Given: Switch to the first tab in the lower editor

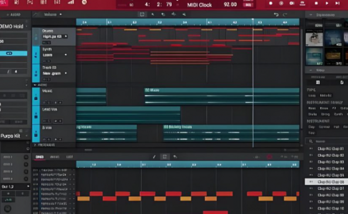Looking at the screenshot, I should point(39,157).
